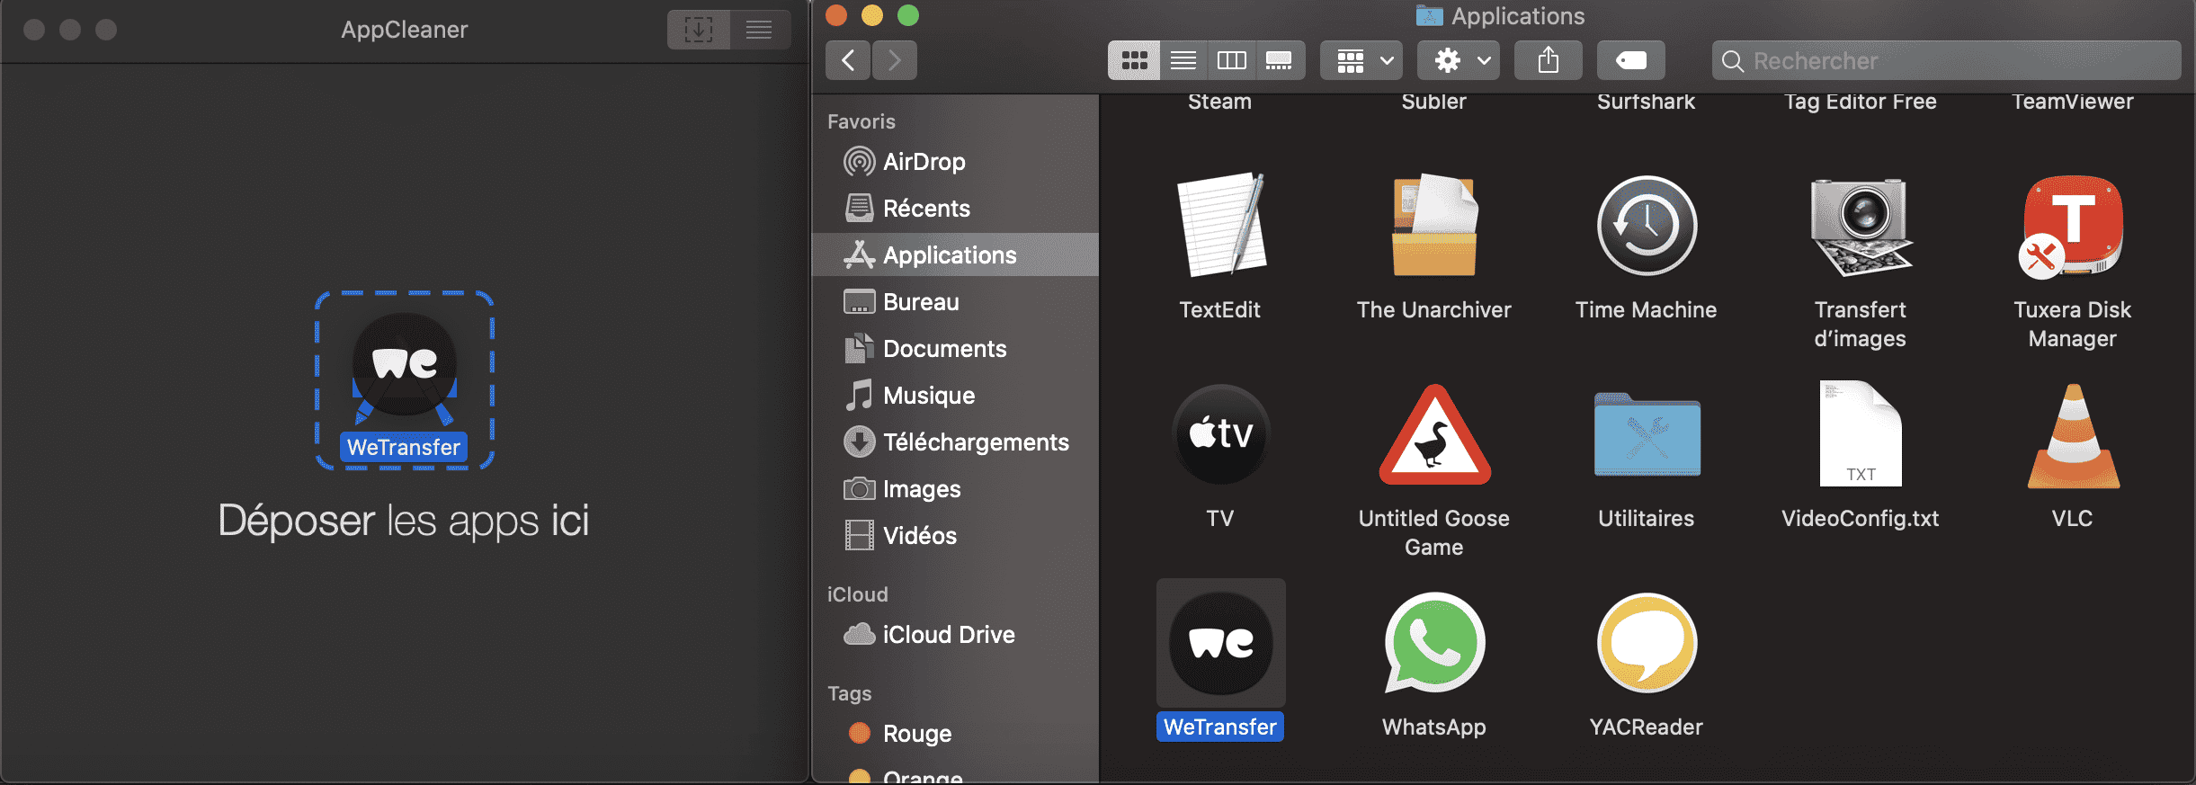Viewport: 2196px width, 785px height.
Task: Select the YACReader app icon
Action: tap(1647, 643)
